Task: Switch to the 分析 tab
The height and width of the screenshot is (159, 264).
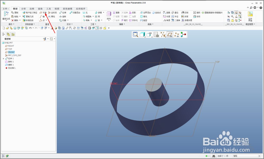Action: pos(23,9)
